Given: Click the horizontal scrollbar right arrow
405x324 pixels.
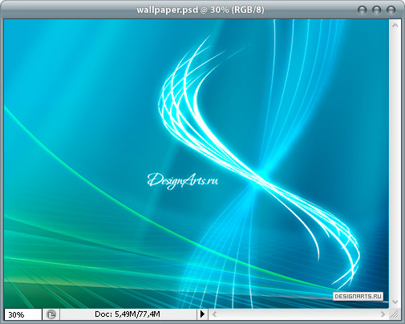Looking at the screenshot, I should [x=383, y=314].
